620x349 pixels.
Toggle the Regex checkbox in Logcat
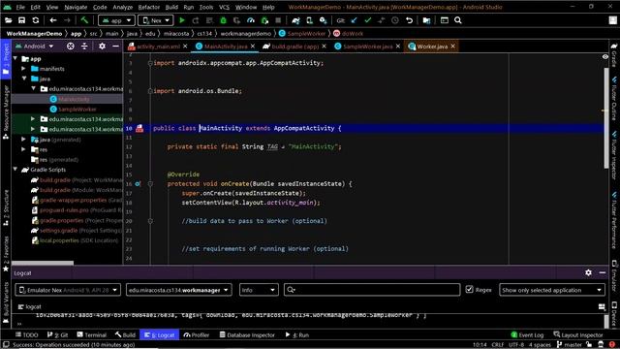click(469, 290)
